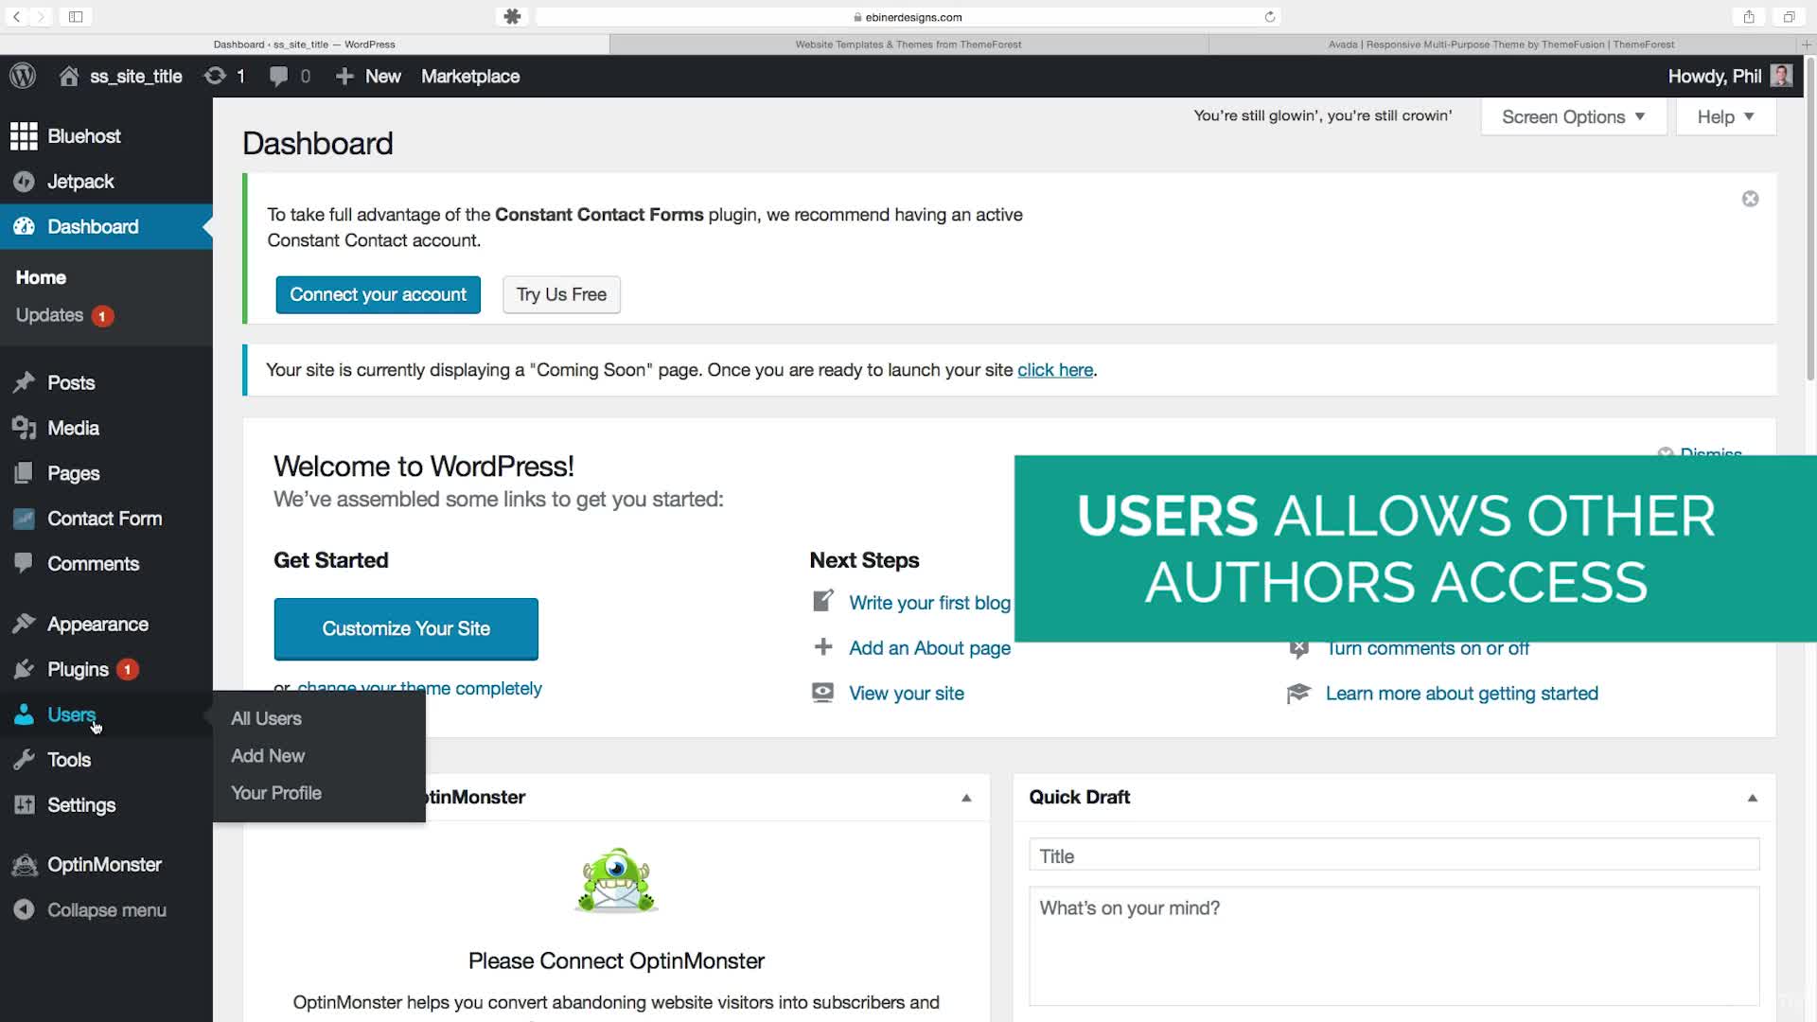Screen dimensions: 1817x1022
Task: Click the browser share icon
Action: pos(1749,17)
